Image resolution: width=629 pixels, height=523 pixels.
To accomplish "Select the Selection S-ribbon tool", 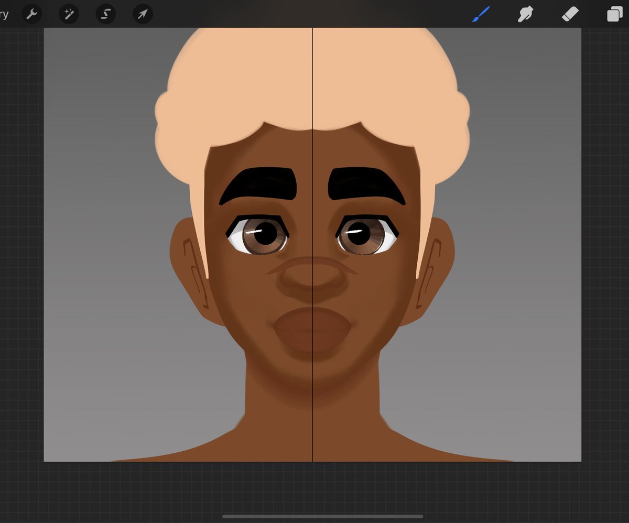I will 106,14.
